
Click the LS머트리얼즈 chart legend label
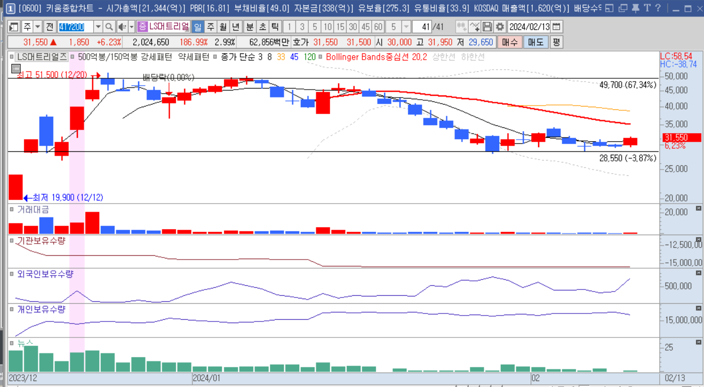[42, 57]
